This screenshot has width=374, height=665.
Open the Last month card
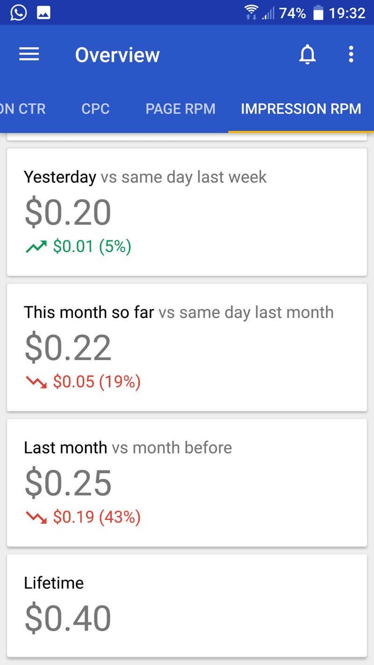[x=187, y=482]
